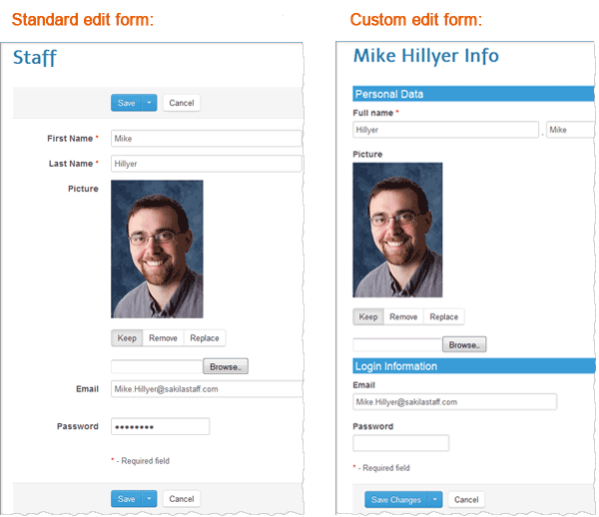Screen dimensions: 599x517
Task: Click Browse button in the Staff form
Action: click(x=225, y=367)
